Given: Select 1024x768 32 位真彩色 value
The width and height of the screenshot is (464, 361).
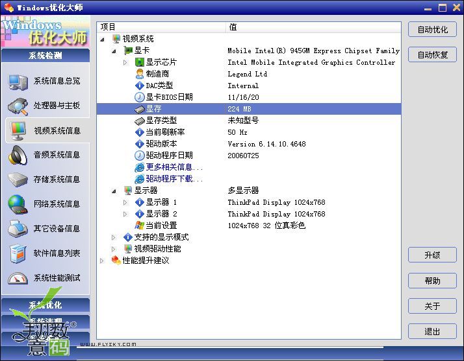Looking at the screenshot, I should (x=266, y=226).
